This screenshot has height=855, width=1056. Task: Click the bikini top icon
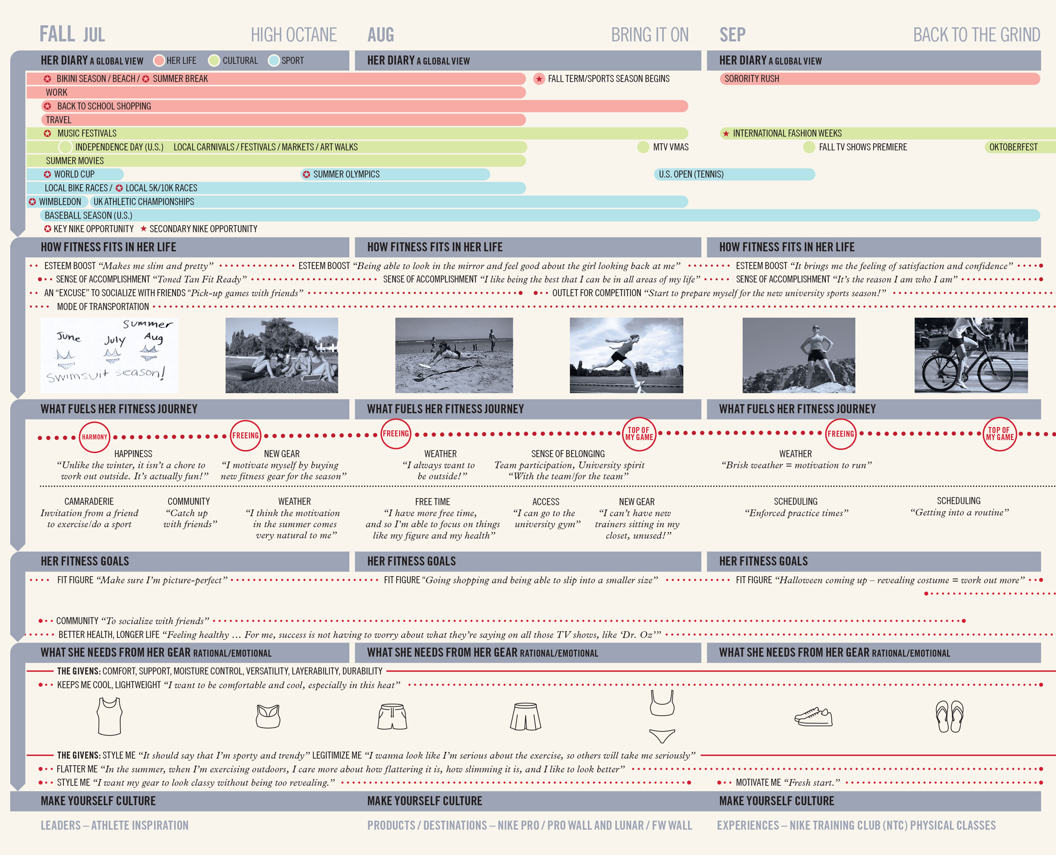[x=662, y=703]
